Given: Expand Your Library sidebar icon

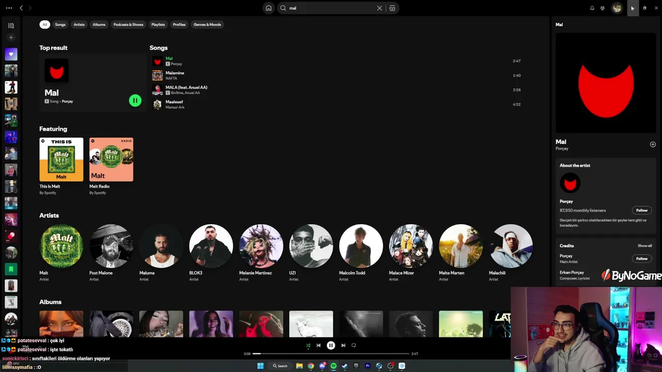Looking at the screenshot, I should [11, 25].
